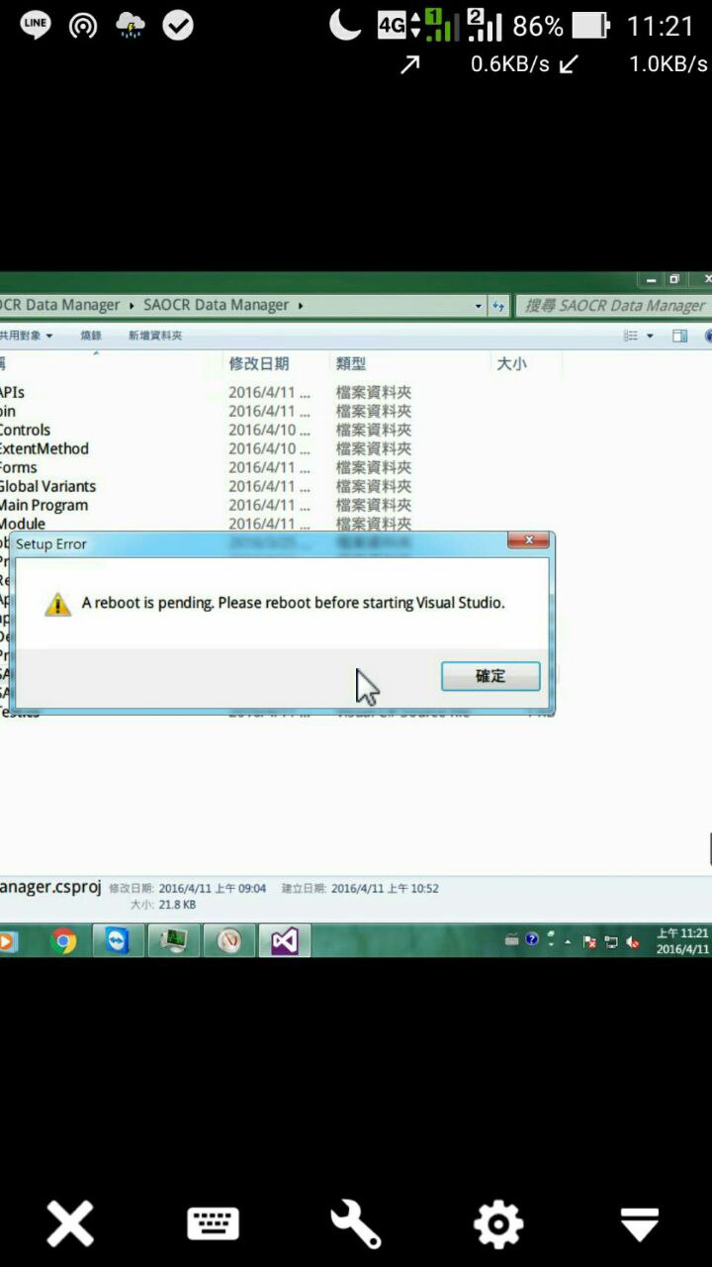Close the Setup Error dialog with X
Screen dimensions: 712x1267
tap(529, 540)
